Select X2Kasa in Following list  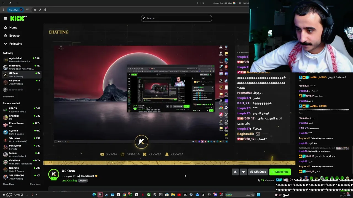click(22, 75)
